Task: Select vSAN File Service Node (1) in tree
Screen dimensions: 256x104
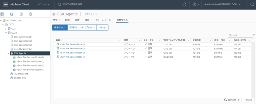Action: (30, 57)
